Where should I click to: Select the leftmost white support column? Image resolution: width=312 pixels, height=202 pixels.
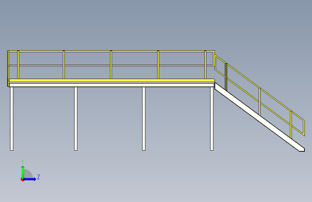pyautogui.click(x=12, y=119)
